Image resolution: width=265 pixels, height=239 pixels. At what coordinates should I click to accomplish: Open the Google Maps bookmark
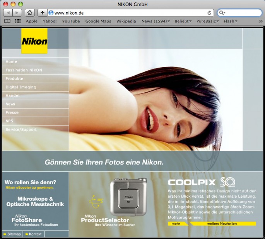98,21
